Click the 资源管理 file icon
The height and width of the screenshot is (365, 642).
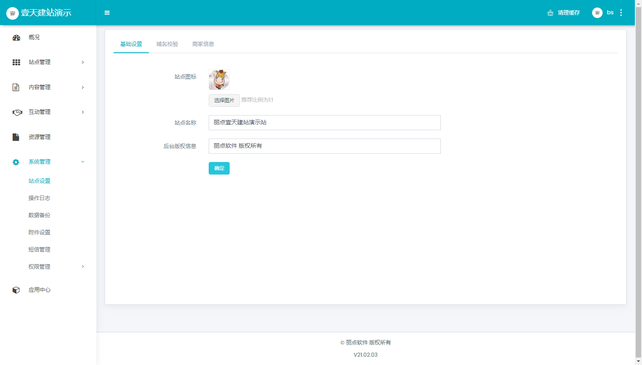coord(16,137)
